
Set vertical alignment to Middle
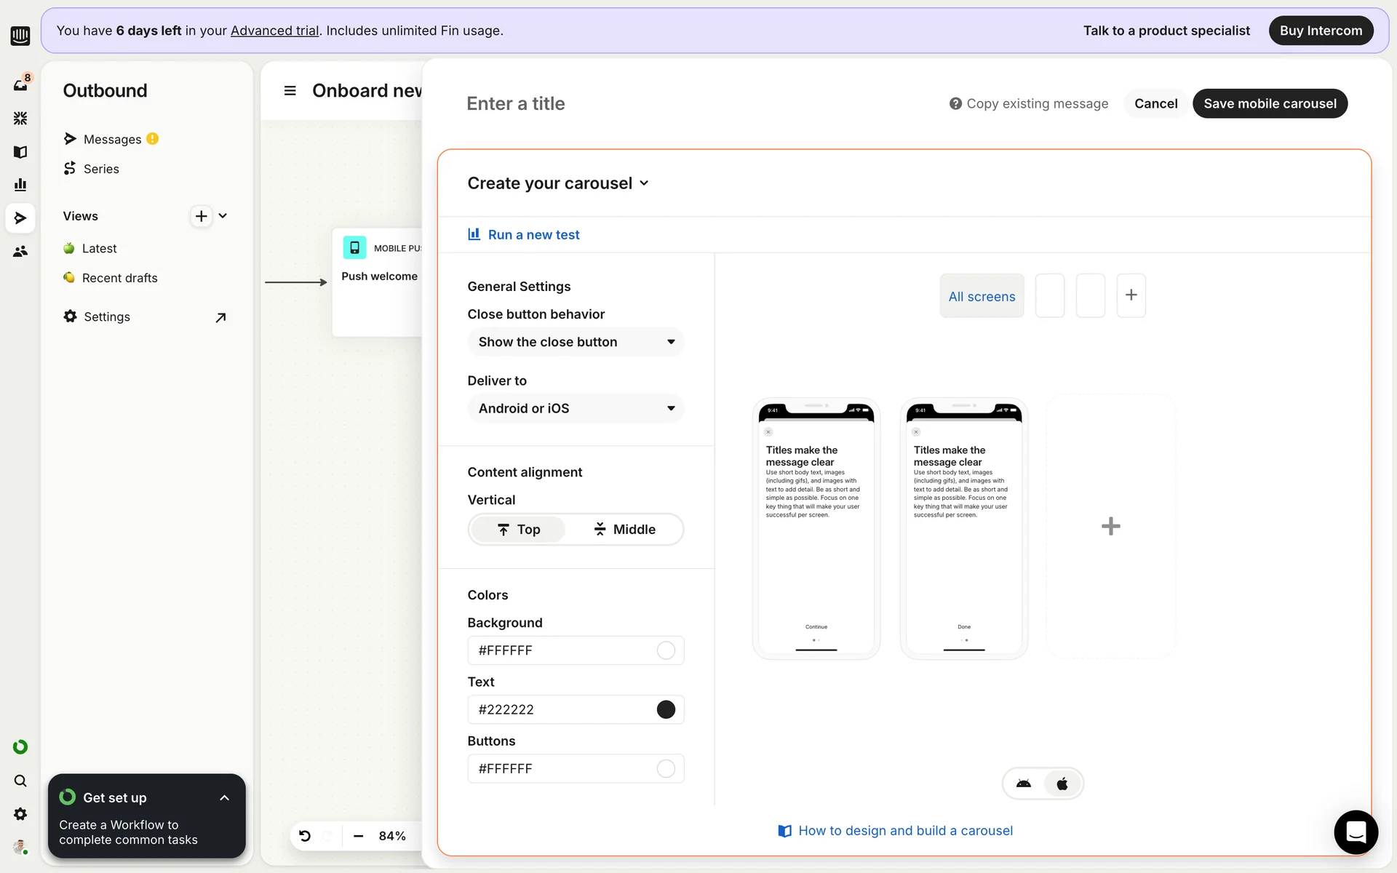click(x=624, y=530)
